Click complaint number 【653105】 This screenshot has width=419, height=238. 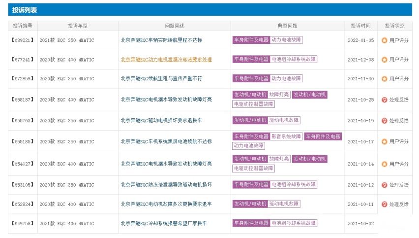coord(23,185)
